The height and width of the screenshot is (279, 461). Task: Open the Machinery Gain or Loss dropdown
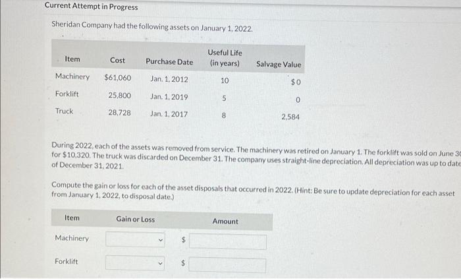pos(135,239)
